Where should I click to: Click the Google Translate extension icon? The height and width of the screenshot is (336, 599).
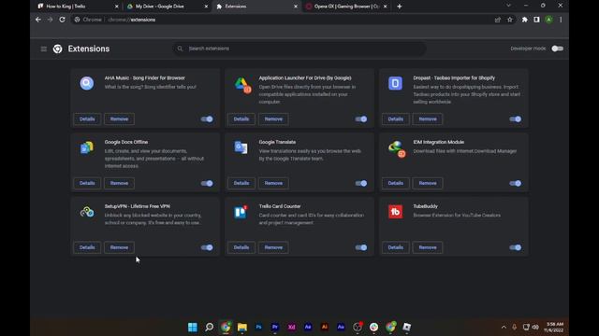click(x=241, y=147)
